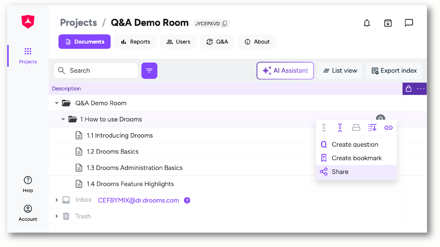
Task: Open the Help section in the sidebar
Action: click(28, 184)
